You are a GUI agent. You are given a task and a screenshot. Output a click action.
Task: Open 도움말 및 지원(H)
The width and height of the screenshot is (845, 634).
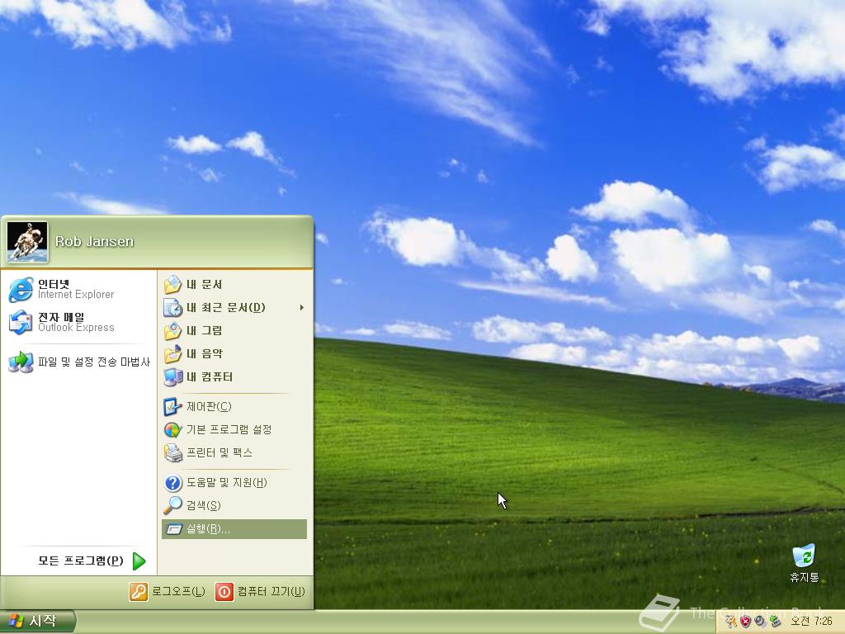(234, 482)
